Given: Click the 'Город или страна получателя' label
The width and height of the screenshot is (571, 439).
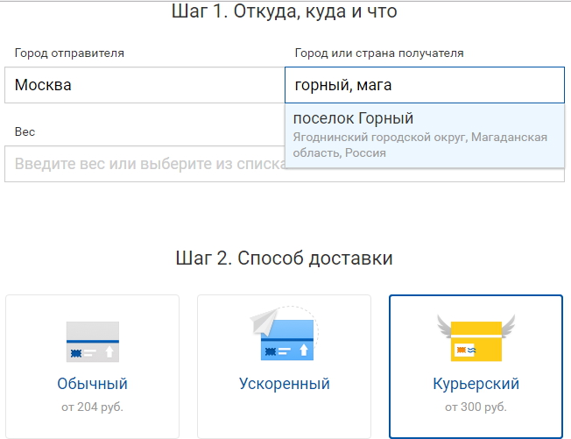Looking at the screenshot, I should (379, 53).
